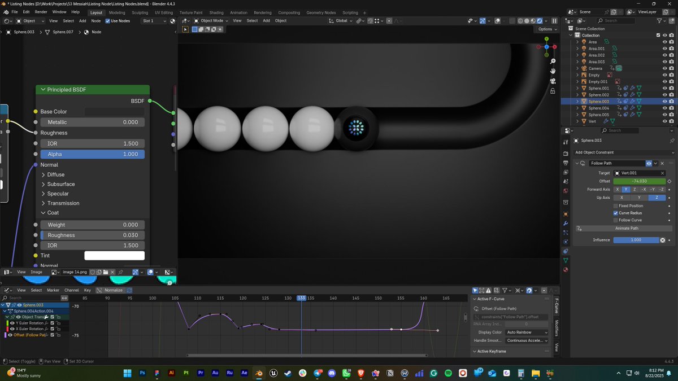Open Photoshop from the Windows taskbar

click(142, 373)
